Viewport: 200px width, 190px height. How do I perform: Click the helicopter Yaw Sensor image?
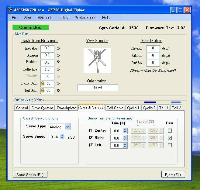click(97, 60)
